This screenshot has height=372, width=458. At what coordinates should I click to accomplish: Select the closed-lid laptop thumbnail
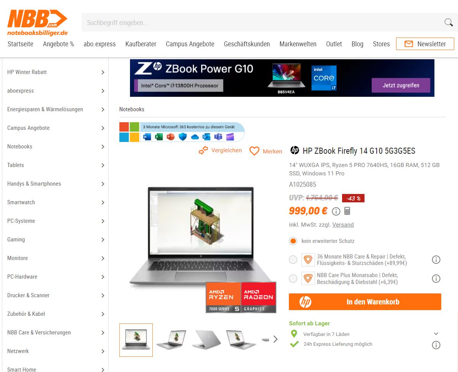(x=206, y=339)
